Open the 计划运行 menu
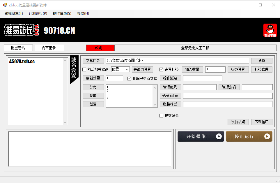280x183 pixels. click(x=38, y=13)
